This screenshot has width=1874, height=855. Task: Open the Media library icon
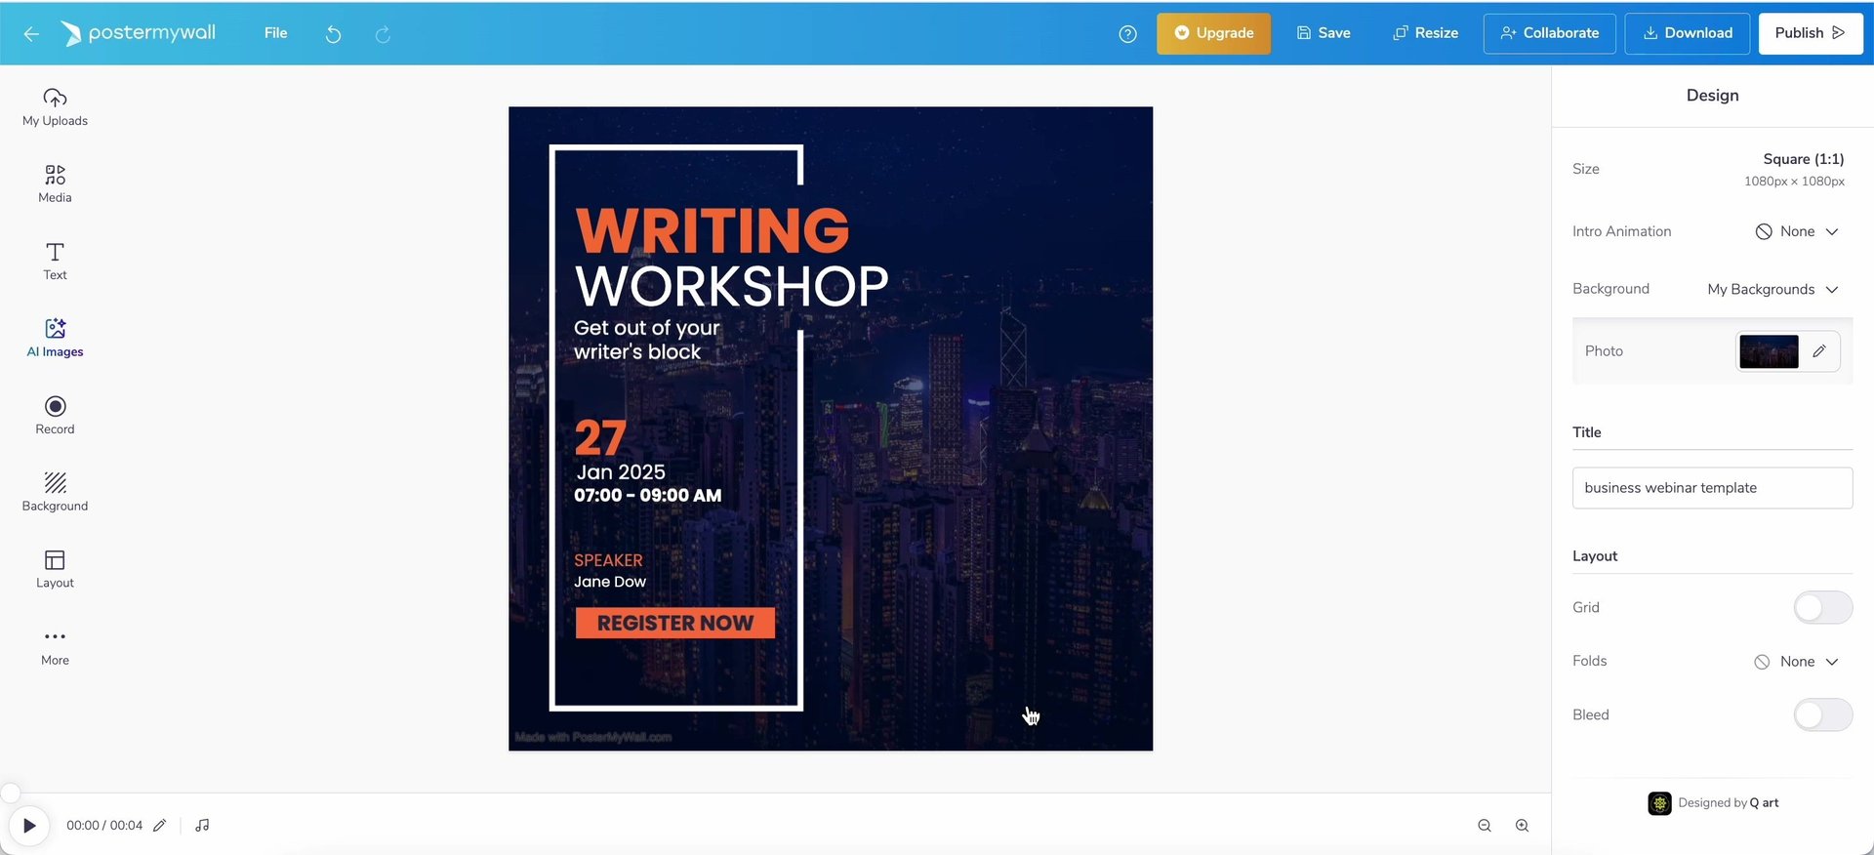(55, 183)
